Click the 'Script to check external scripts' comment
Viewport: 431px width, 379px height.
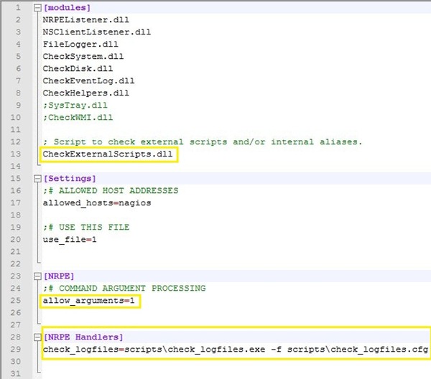point(203,142)
